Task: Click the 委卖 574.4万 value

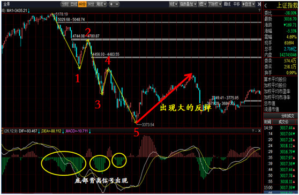Action: pos(290,61)
